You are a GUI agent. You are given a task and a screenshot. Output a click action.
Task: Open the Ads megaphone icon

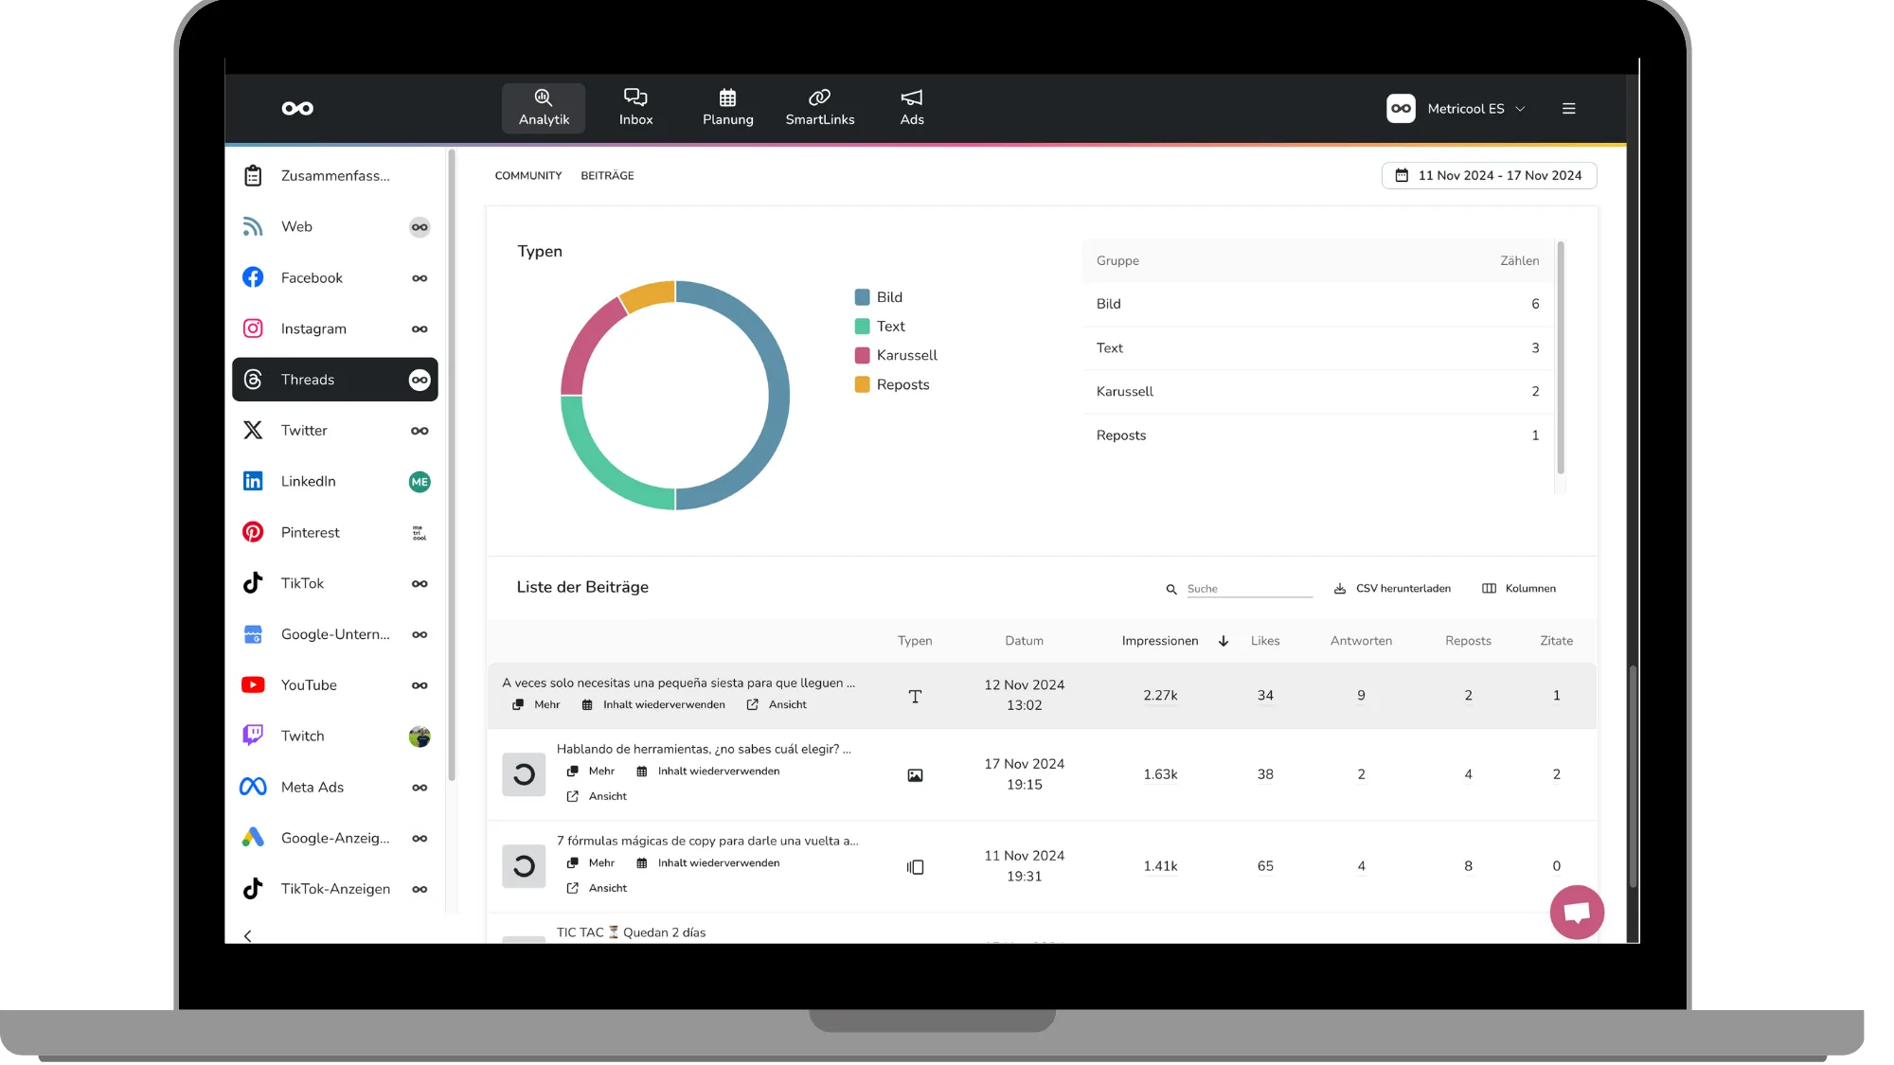[911, 98]
